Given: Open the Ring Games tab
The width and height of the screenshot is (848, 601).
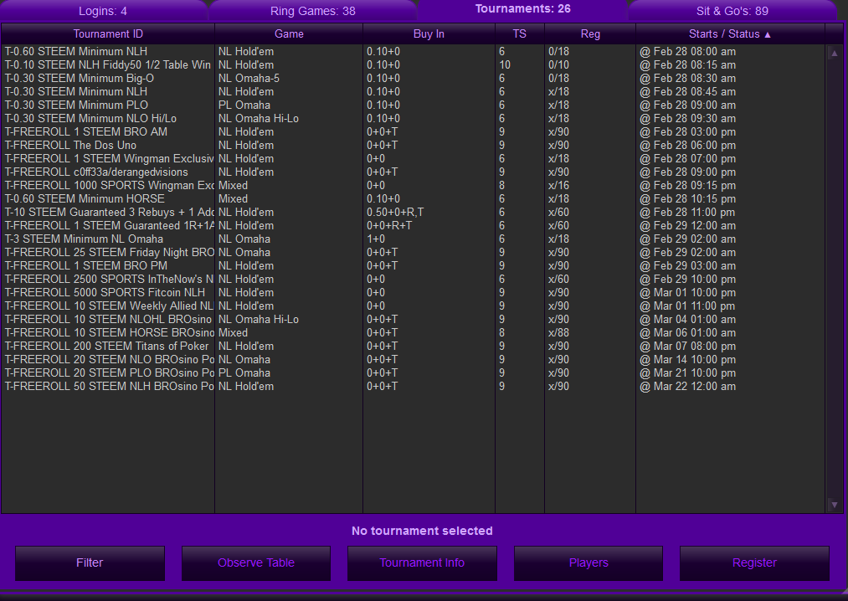Looking at the screenshot, I should coord(312,11).
